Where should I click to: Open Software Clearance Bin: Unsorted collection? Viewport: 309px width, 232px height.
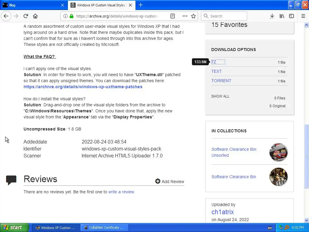tap(234, 152)
